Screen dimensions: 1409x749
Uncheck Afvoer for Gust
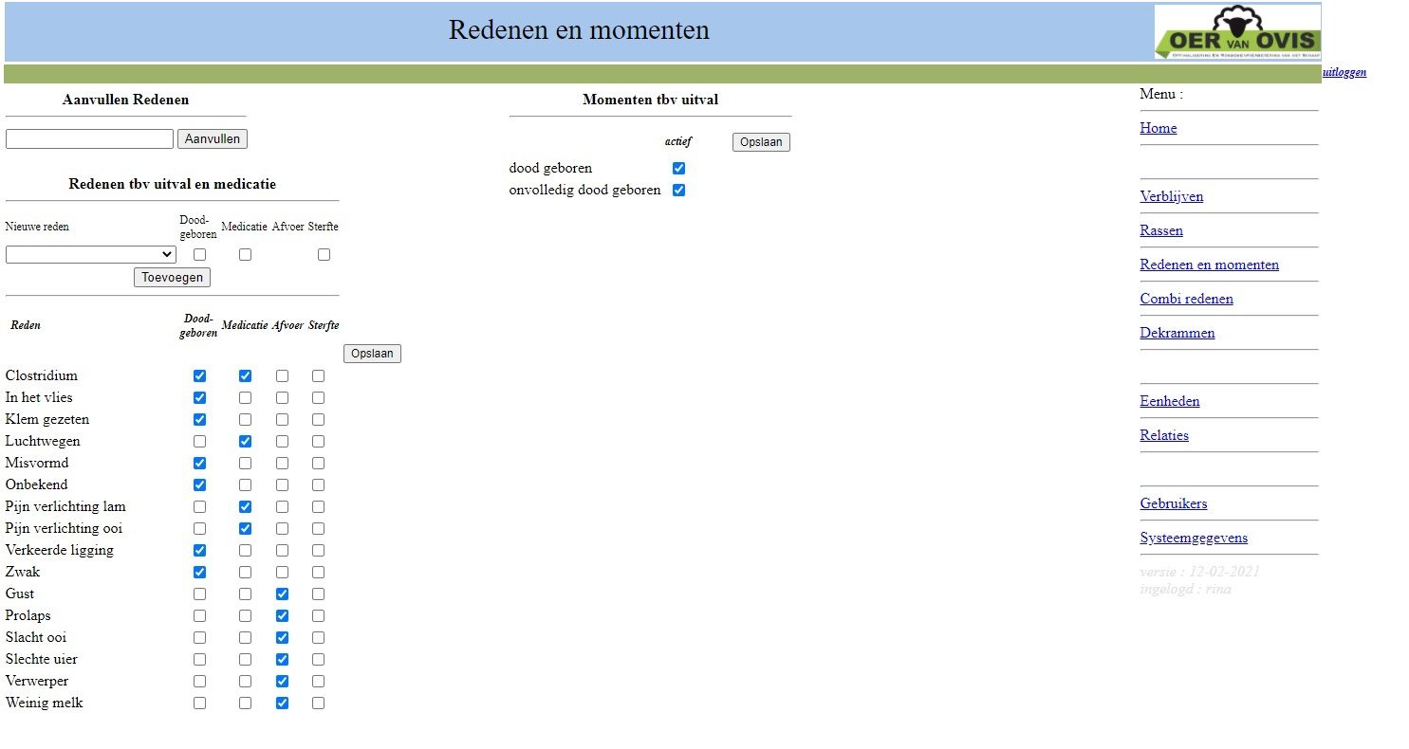(x=282, y=594)
